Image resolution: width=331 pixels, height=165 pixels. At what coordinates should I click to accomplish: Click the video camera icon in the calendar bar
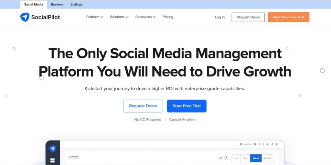click(220, 158)
